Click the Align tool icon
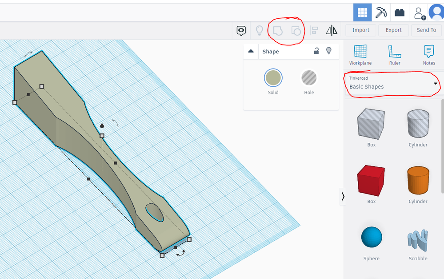The width and height of the screenshot is (444, 279). [x=314, y=30]
